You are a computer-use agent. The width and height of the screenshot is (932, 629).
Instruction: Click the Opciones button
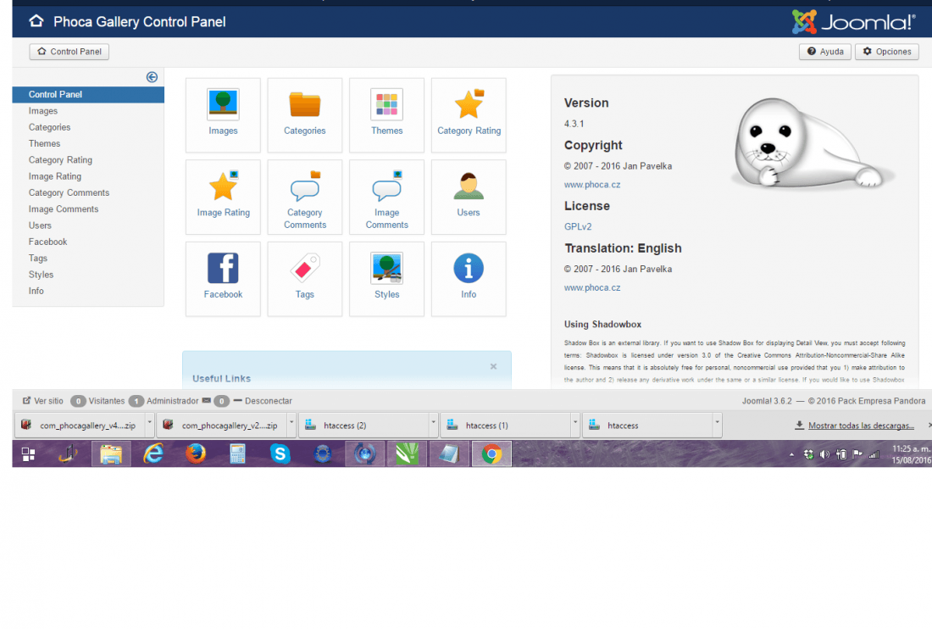[x=887, y=52]
